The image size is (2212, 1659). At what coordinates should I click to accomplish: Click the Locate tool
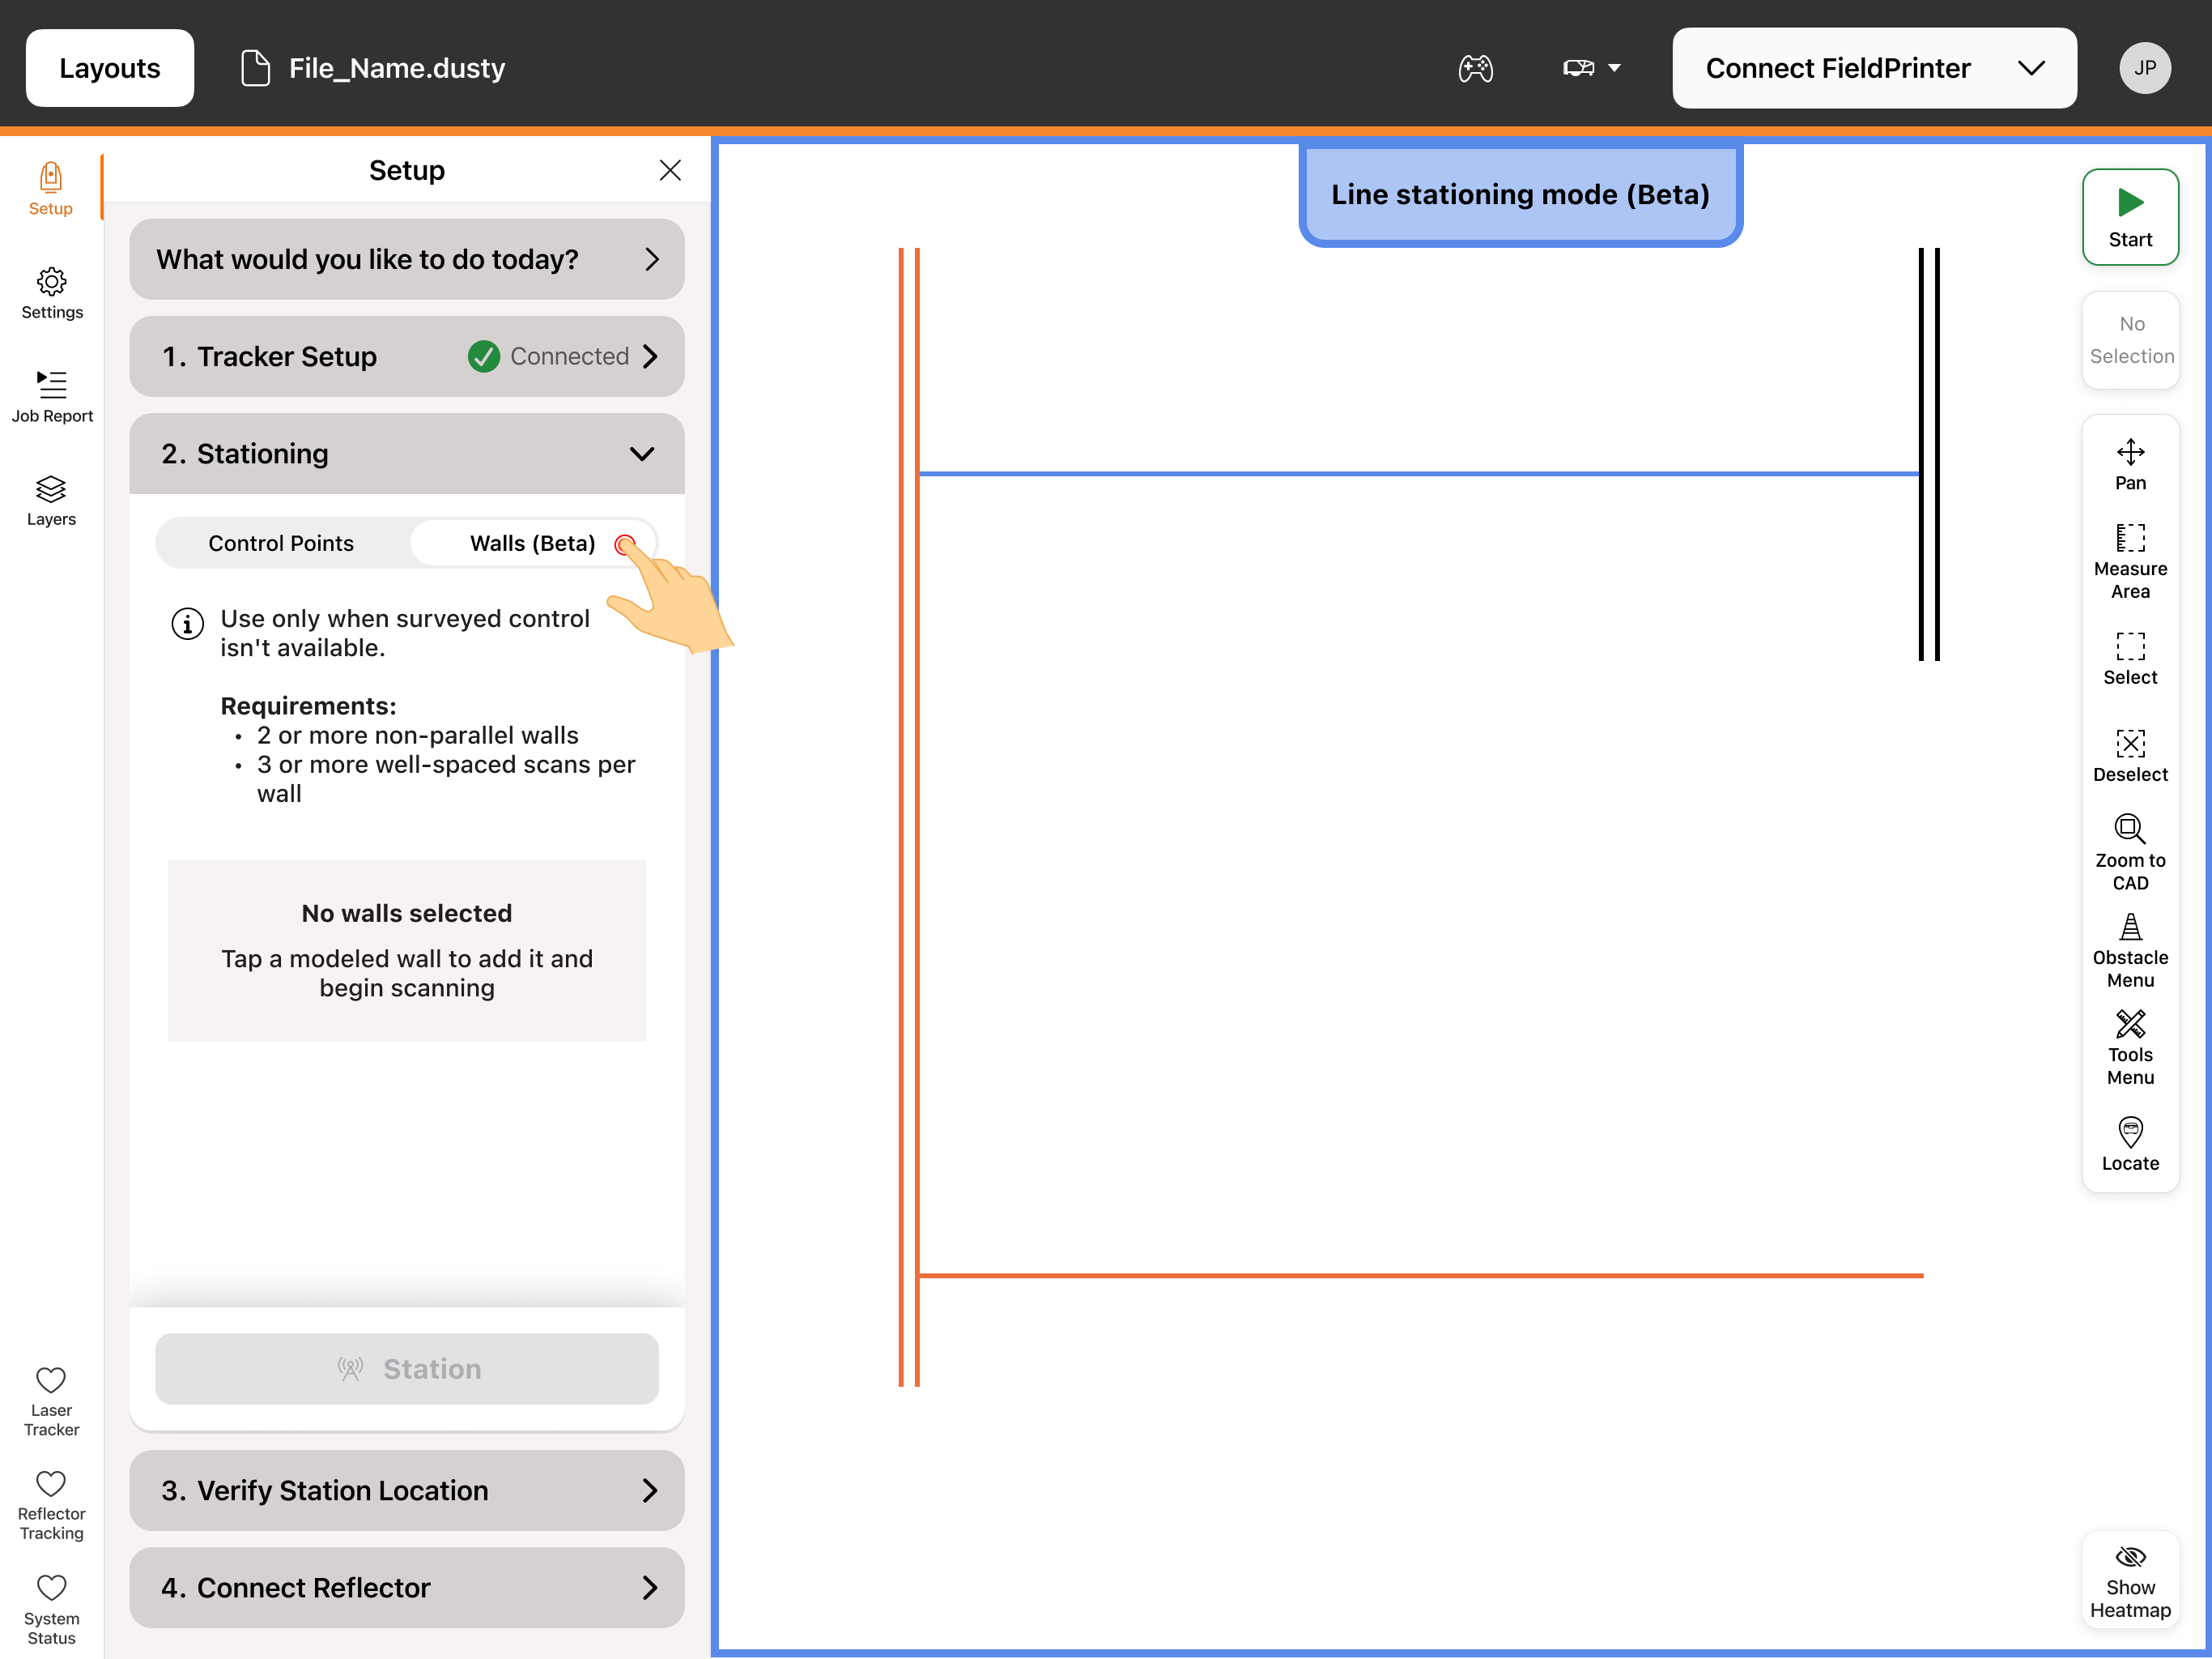coord(2130,1144)
